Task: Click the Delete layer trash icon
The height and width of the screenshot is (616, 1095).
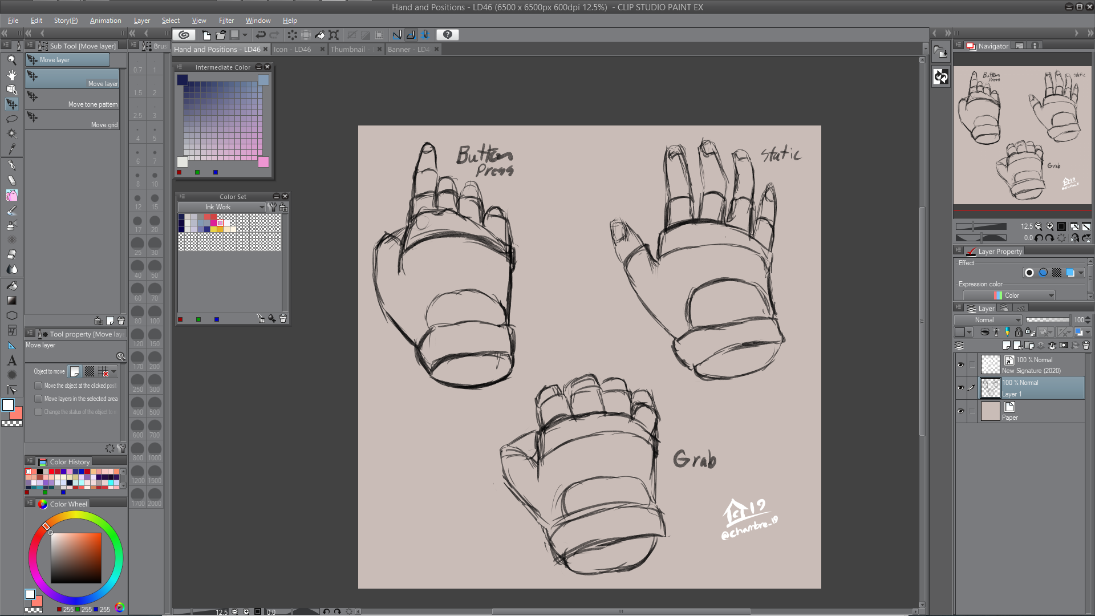Action: pos(1086,345)
